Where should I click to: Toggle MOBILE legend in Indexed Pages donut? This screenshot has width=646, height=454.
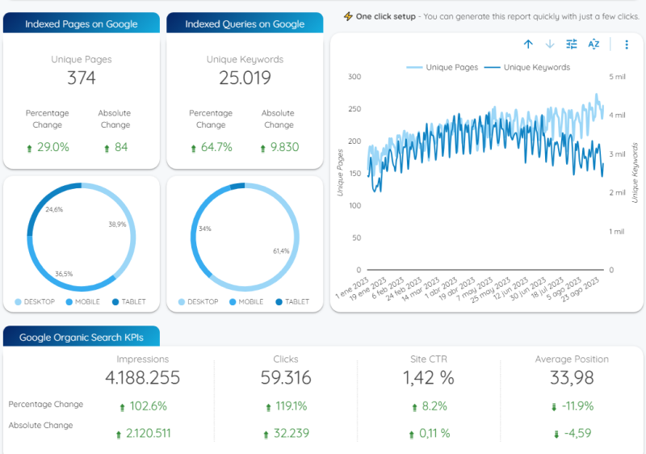(83, 301)
